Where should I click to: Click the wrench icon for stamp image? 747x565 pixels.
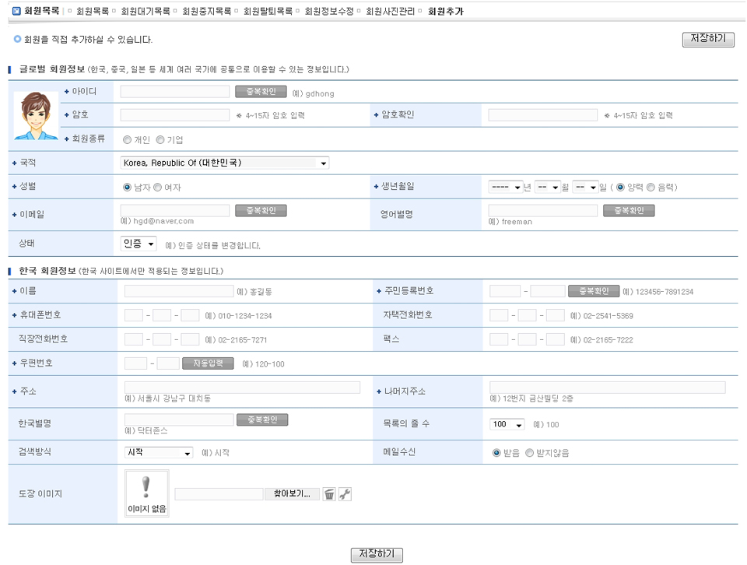point(345,494)
